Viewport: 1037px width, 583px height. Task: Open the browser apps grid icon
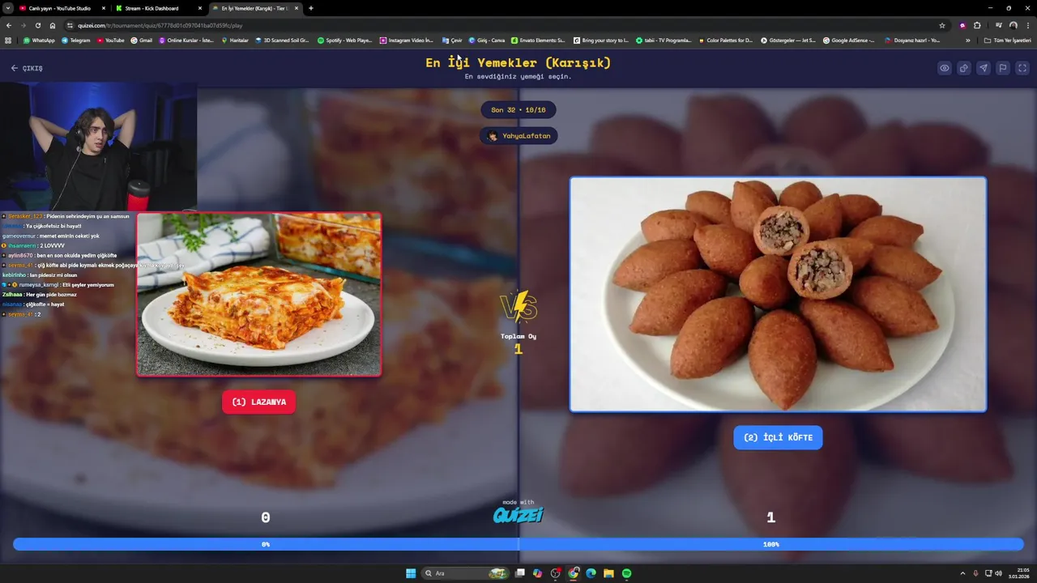[8, 40]
